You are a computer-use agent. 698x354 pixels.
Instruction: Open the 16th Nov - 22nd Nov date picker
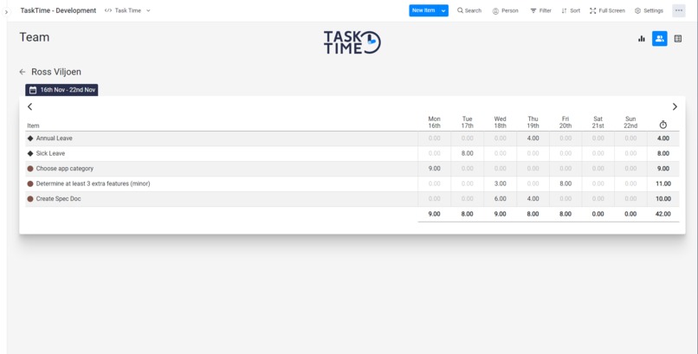pyautogui.click(x=61, y=90)
